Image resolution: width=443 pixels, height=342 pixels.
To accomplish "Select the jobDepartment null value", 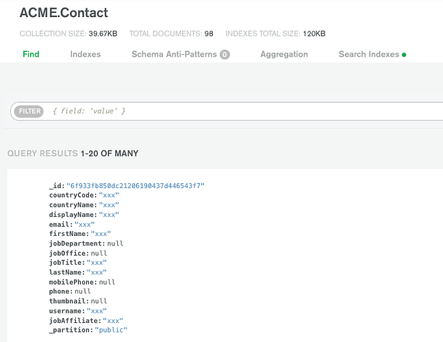I will pyautogui.click(x=116, y=244).
